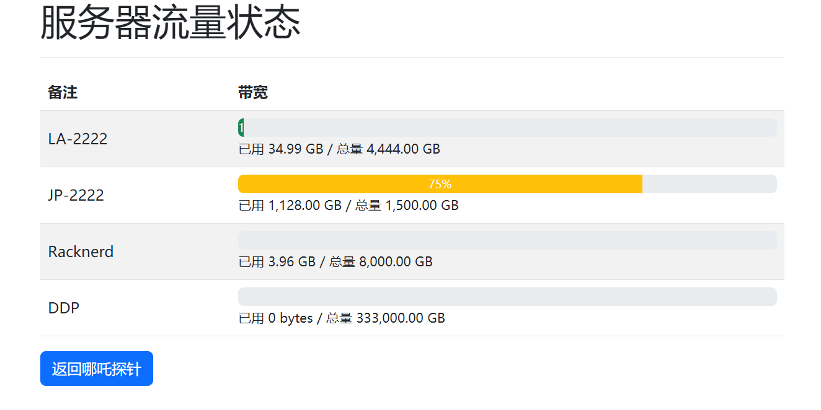
Task: Click the JP-2222 server name
Action: (x=76, y=195)
